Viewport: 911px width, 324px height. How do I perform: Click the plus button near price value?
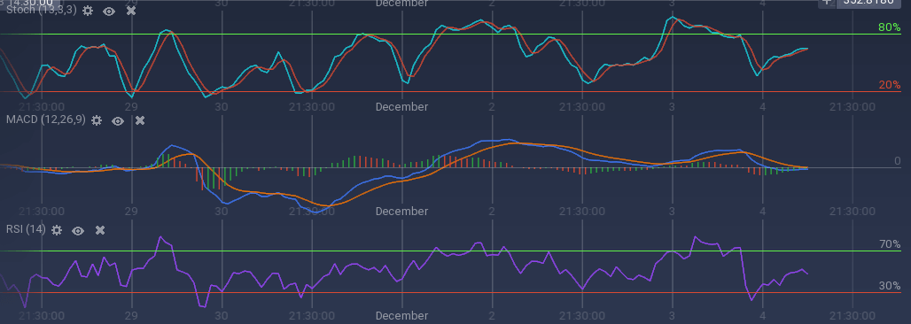(826, 3)
